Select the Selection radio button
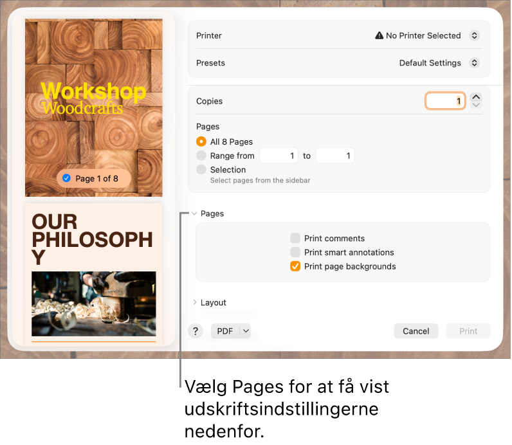 pyautogui.click(x=201, y=169)
